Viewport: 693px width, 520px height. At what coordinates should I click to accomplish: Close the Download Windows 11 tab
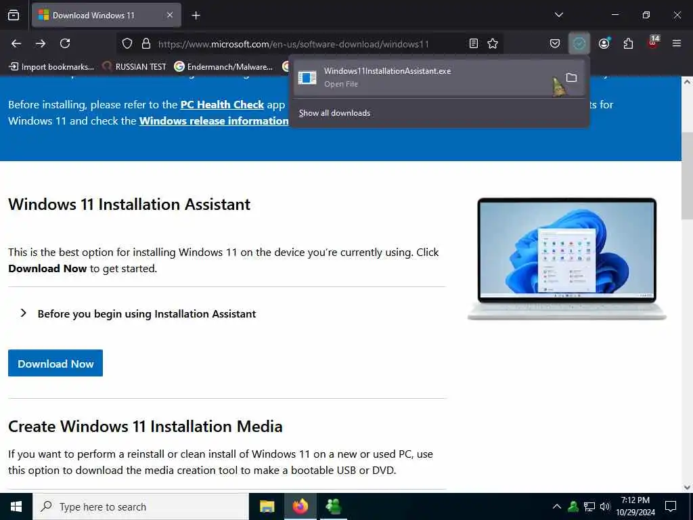[170, 15]
